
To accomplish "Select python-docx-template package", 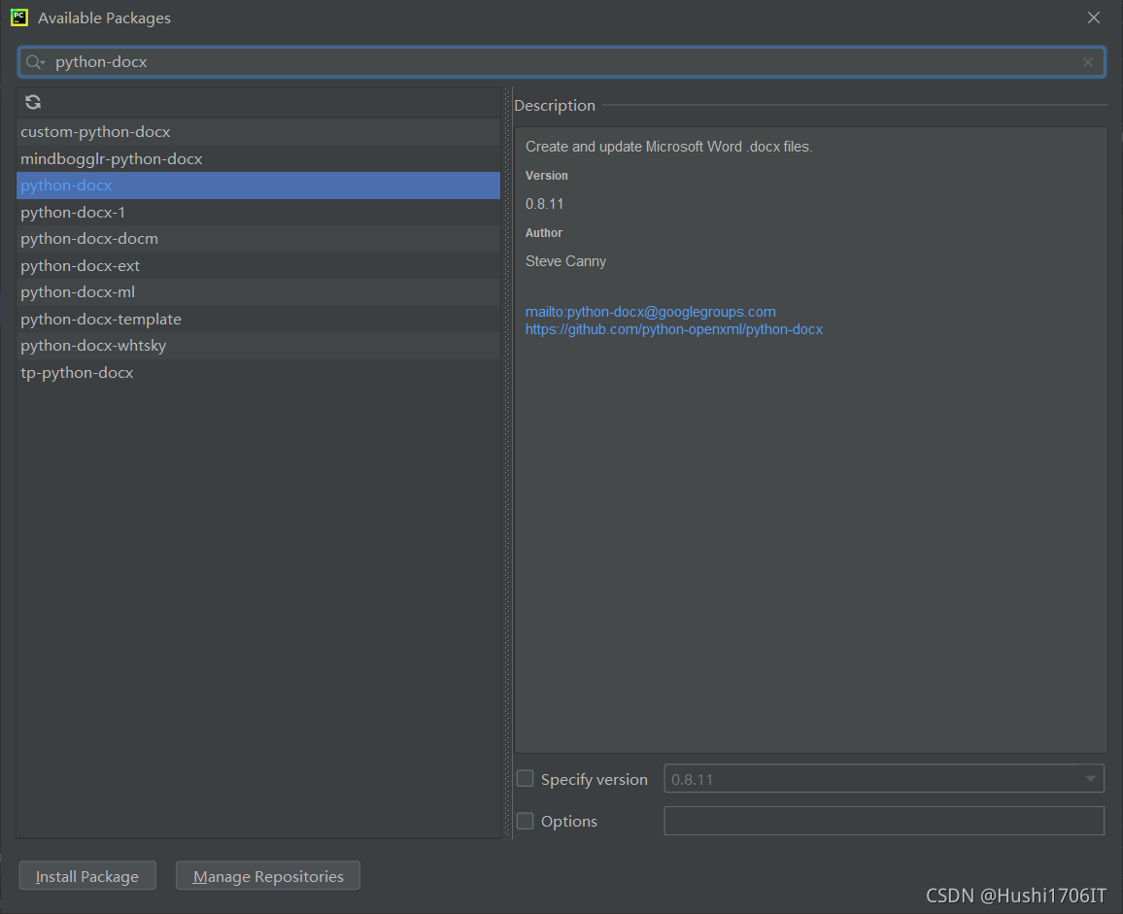I will tap(257, 319).
